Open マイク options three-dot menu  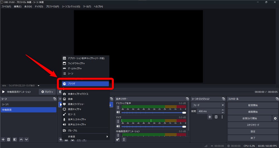[x=118, y=122]
